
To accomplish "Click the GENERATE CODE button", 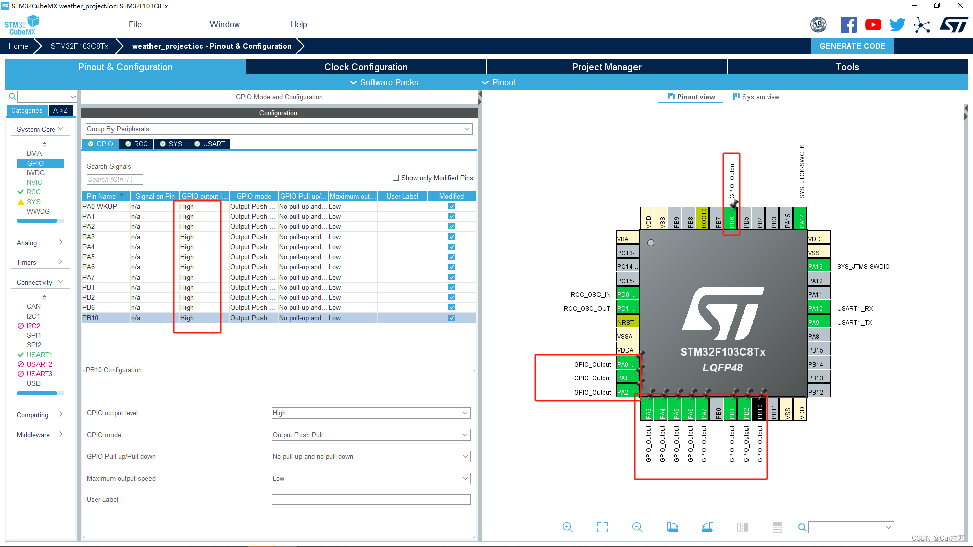I will point(852,46).
